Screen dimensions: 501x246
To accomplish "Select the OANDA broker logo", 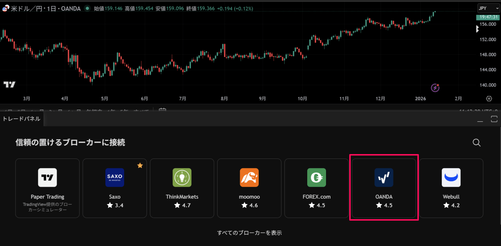I will coord(384,178).
